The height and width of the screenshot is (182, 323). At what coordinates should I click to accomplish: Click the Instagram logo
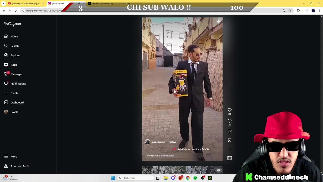pos(13,24)
